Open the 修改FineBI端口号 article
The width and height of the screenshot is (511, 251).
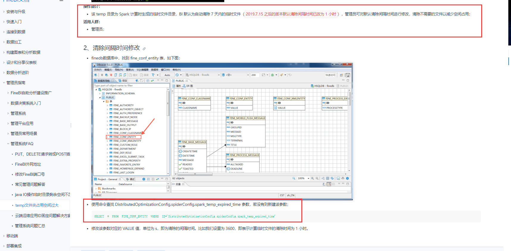30,174
